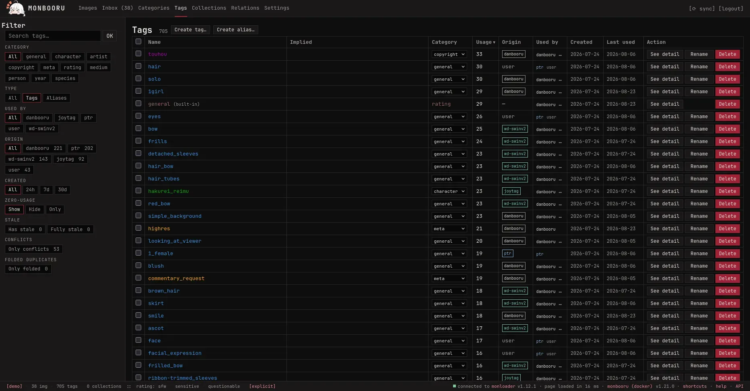The width and height of the screenshot is (750, 391).
Task: Switch to the Collections tab
Action: (x=209, y=8)
